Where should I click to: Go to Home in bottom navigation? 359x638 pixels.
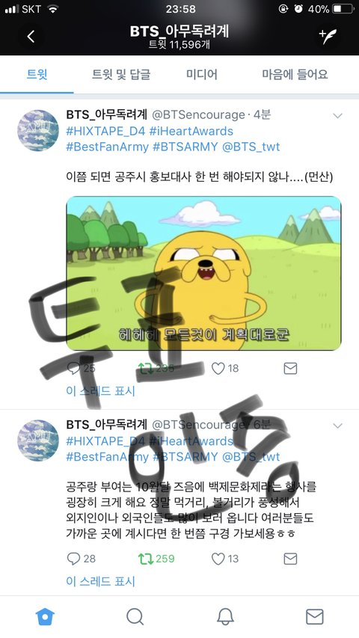(x=45, y=617)
